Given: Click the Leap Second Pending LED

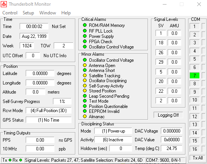Looking at the screenshot, I should click(x=85, y=96).
